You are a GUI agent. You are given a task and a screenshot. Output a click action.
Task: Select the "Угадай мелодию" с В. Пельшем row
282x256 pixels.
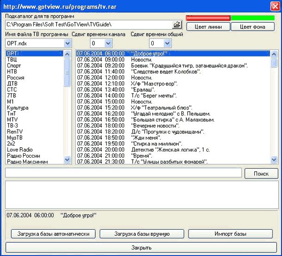(x=173, y=113)
